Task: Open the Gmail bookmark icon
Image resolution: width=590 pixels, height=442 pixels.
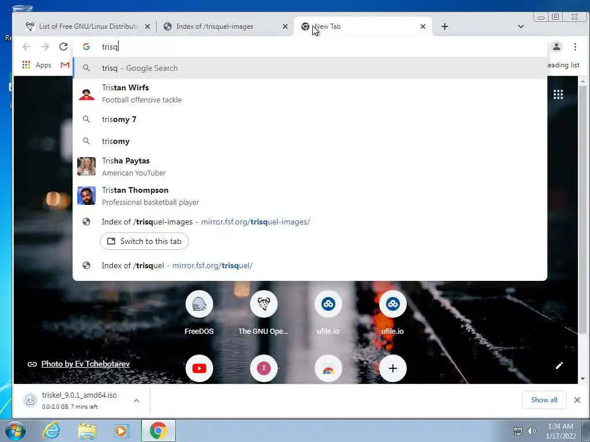Action: (65, 65)
